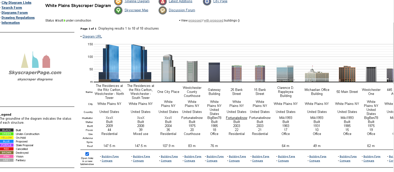The width and height of the screenshot is (394, 172).
Task: Open the Information page
Action: click(11, 23)
